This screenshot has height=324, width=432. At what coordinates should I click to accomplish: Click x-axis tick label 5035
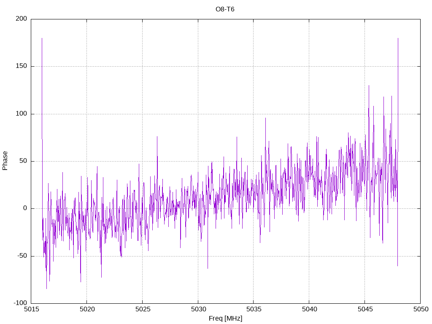coord(254,309)
